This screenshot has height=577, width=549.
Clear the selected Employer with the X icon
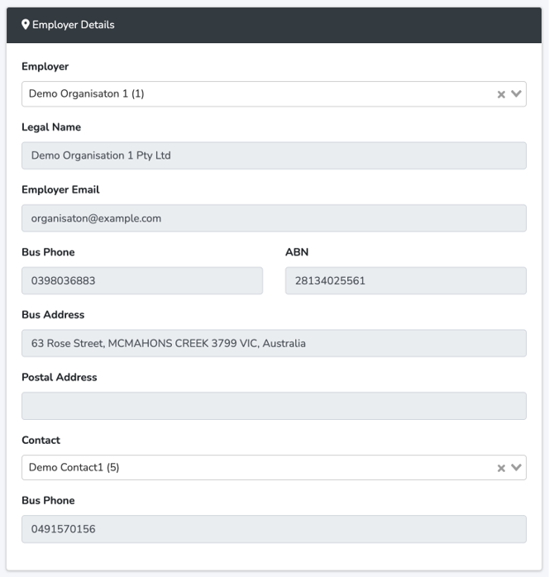pyautogui.click(x=501, y=94)
